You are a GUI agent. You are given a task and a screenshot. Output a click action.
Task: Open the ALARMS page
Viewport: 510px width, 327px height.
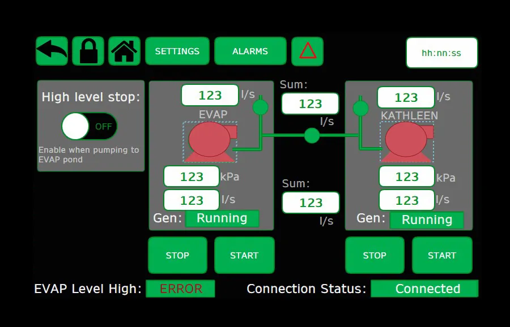(250, 51)
